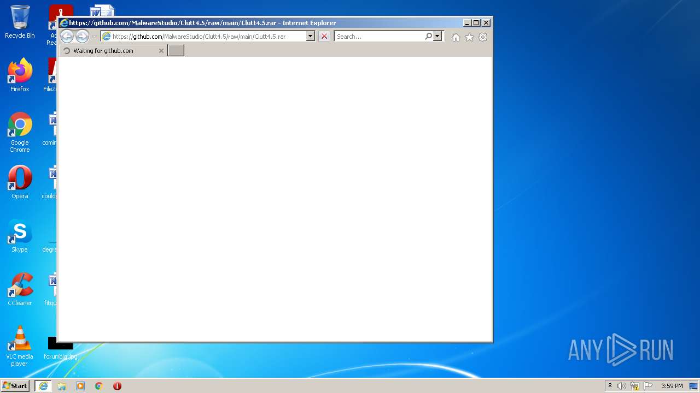Image resolution: width=700 pixels, height=393 pixels.
Task: Open Windows Explorer from the taskbar
Action: [62, 386]
